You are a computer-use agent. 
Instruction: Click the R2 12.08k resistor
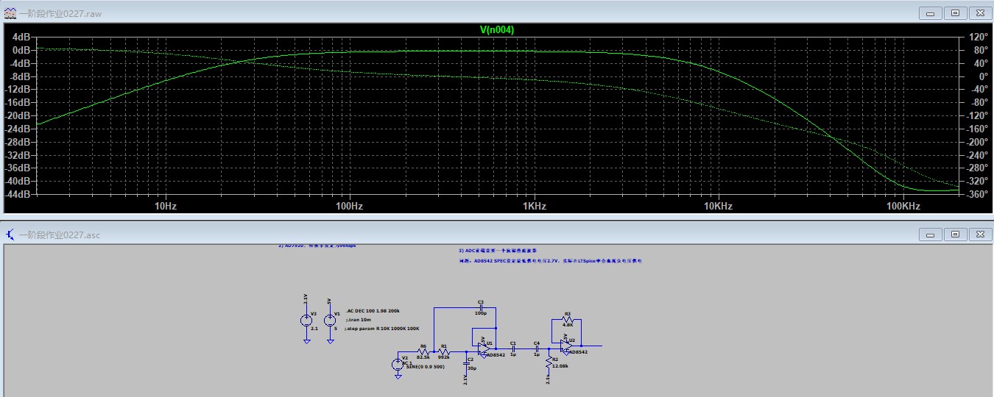pyautogui.click(x=549, y=363)
